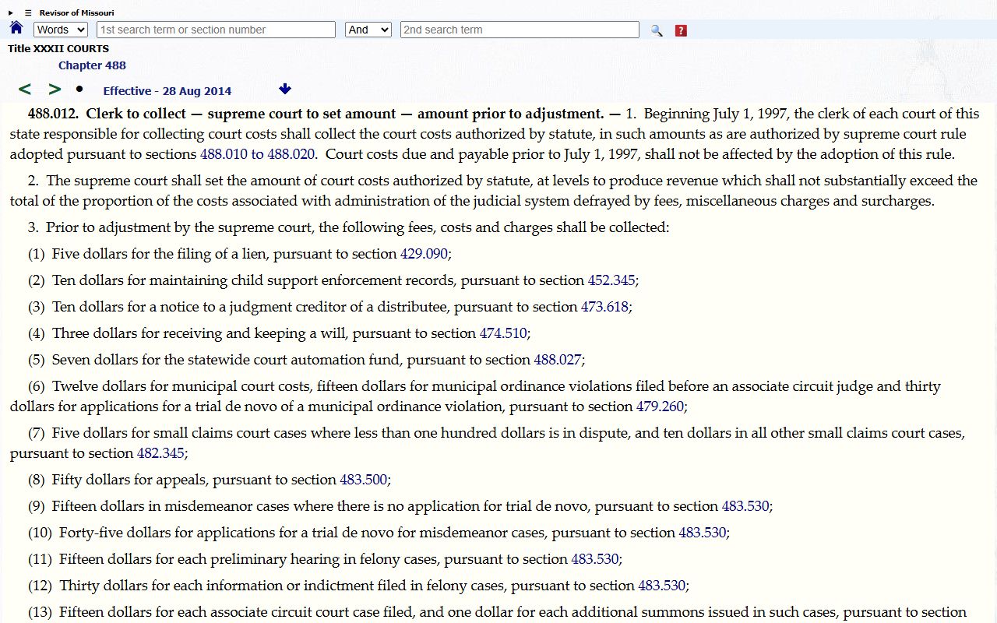Open 483.530 link in item (12)
The image size is (997, 623).
point(662,586)
